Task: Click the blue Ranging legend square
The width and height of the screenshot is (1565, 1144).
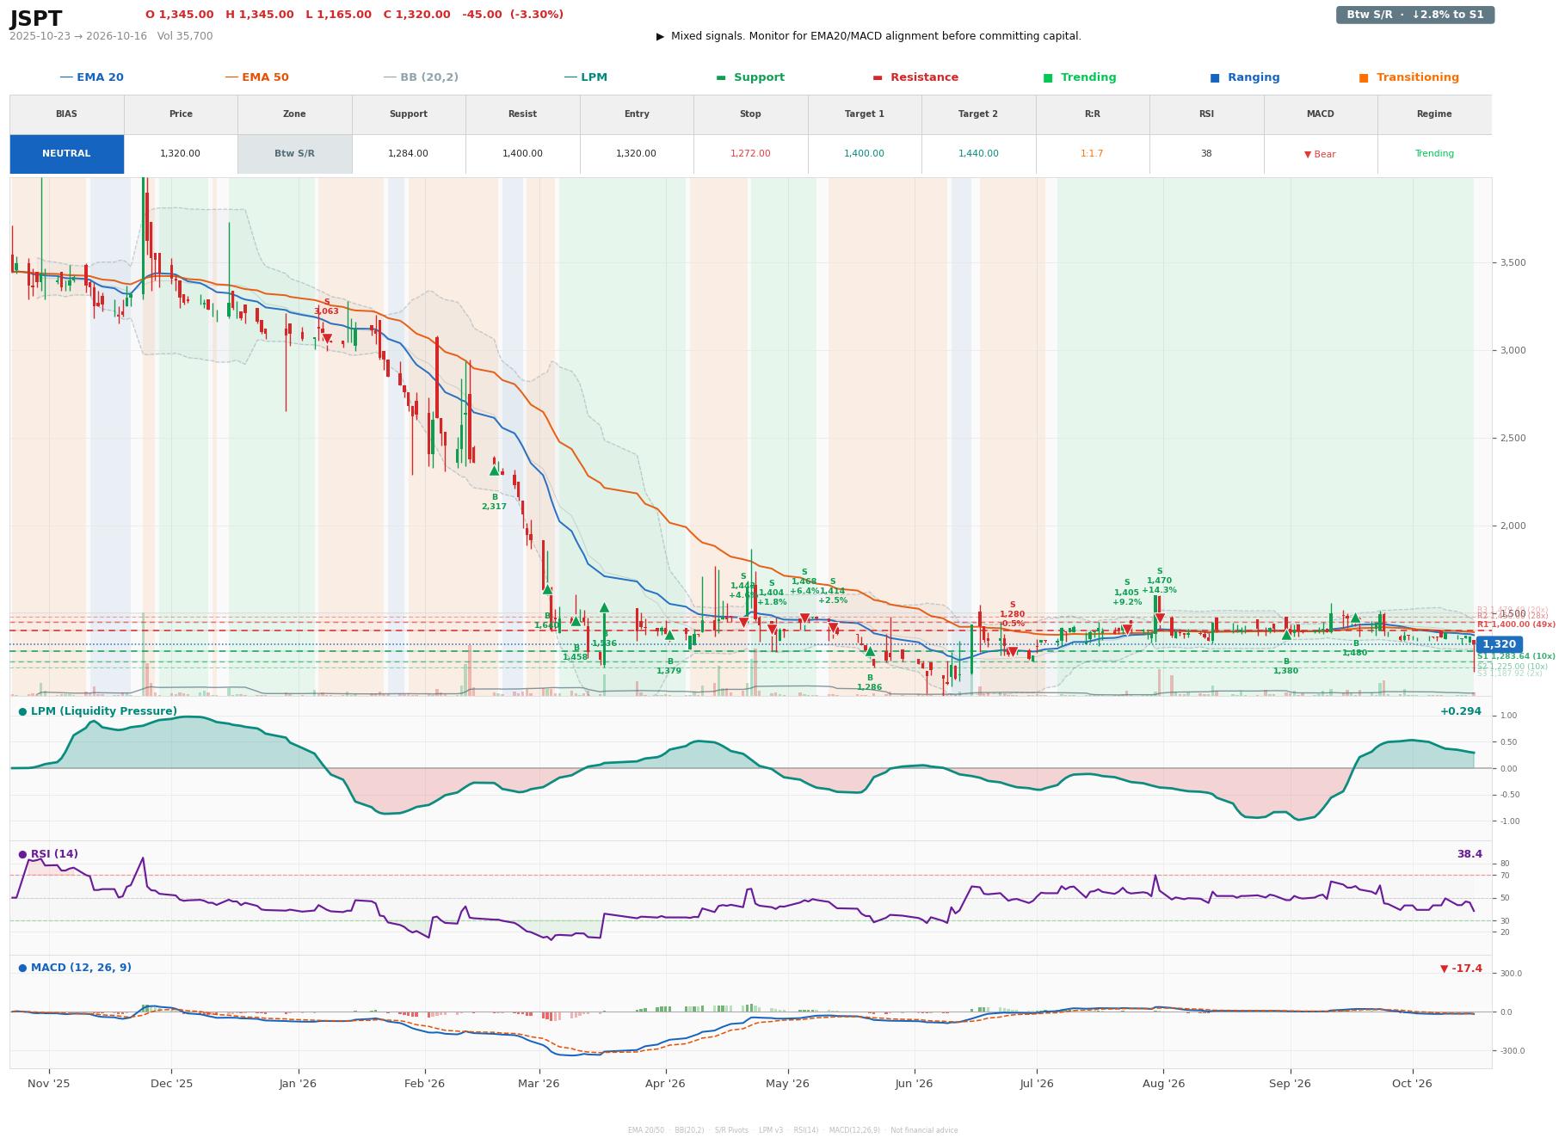Action: pyautogui.click(x=1215, y=78)
